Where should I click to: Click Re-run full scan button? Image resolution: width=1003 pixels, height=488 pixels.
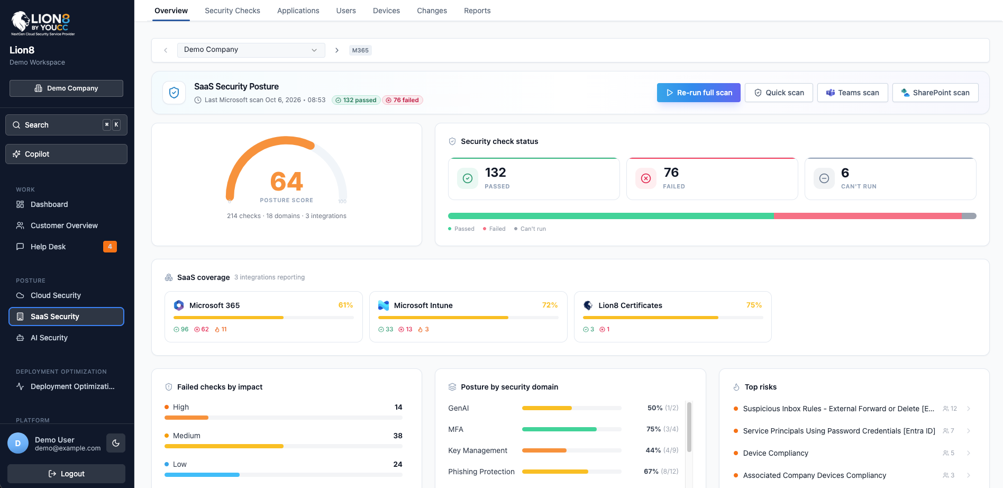click(x=699, y=93)
